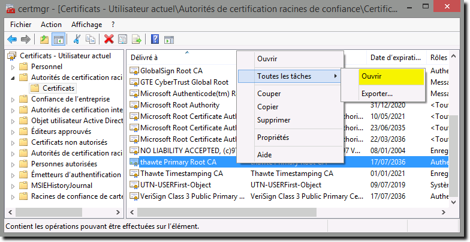The height and width of the screenshot is (242, 470).
Task: Click certificate icon of GlobalSign Root CA
Action: [x=134, y=71]
